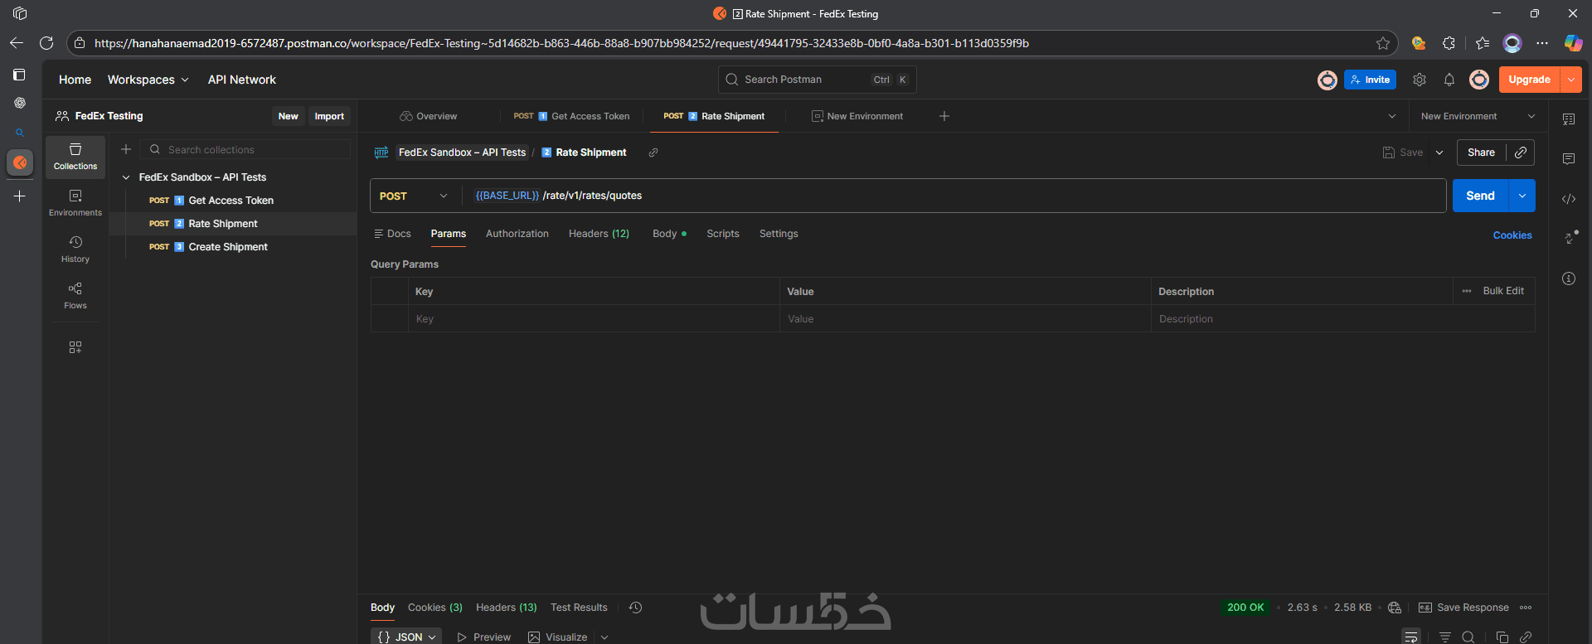
Task: Open the Query Params column options ellipsis
Action: (x=1467, y=291)
